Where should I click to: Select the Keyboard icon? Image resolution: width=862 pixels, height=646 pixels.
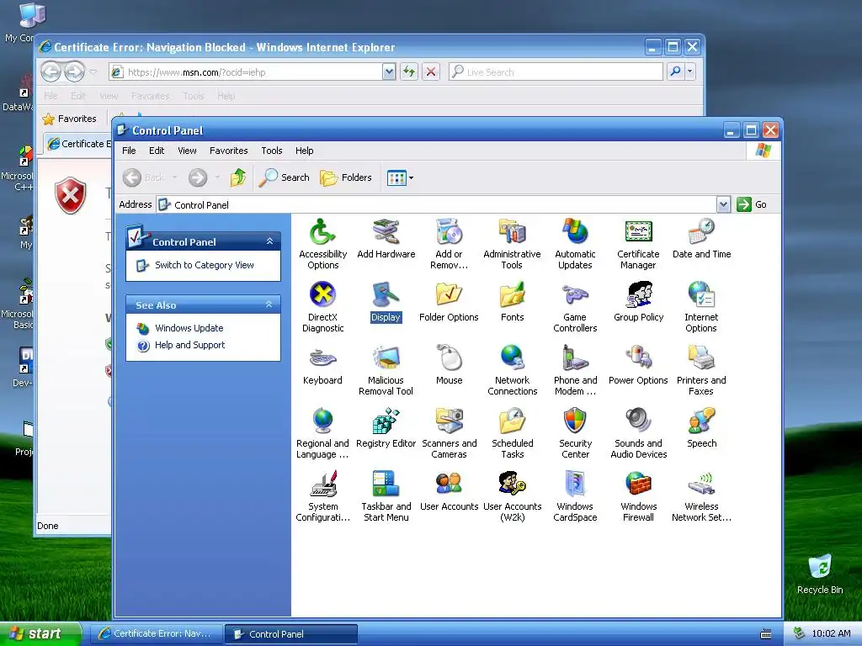(322, 365)
